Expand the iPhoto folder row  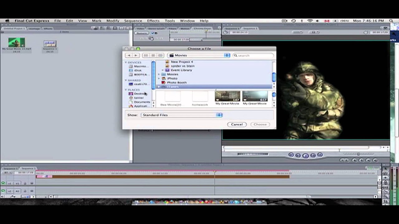coord(159,78)
